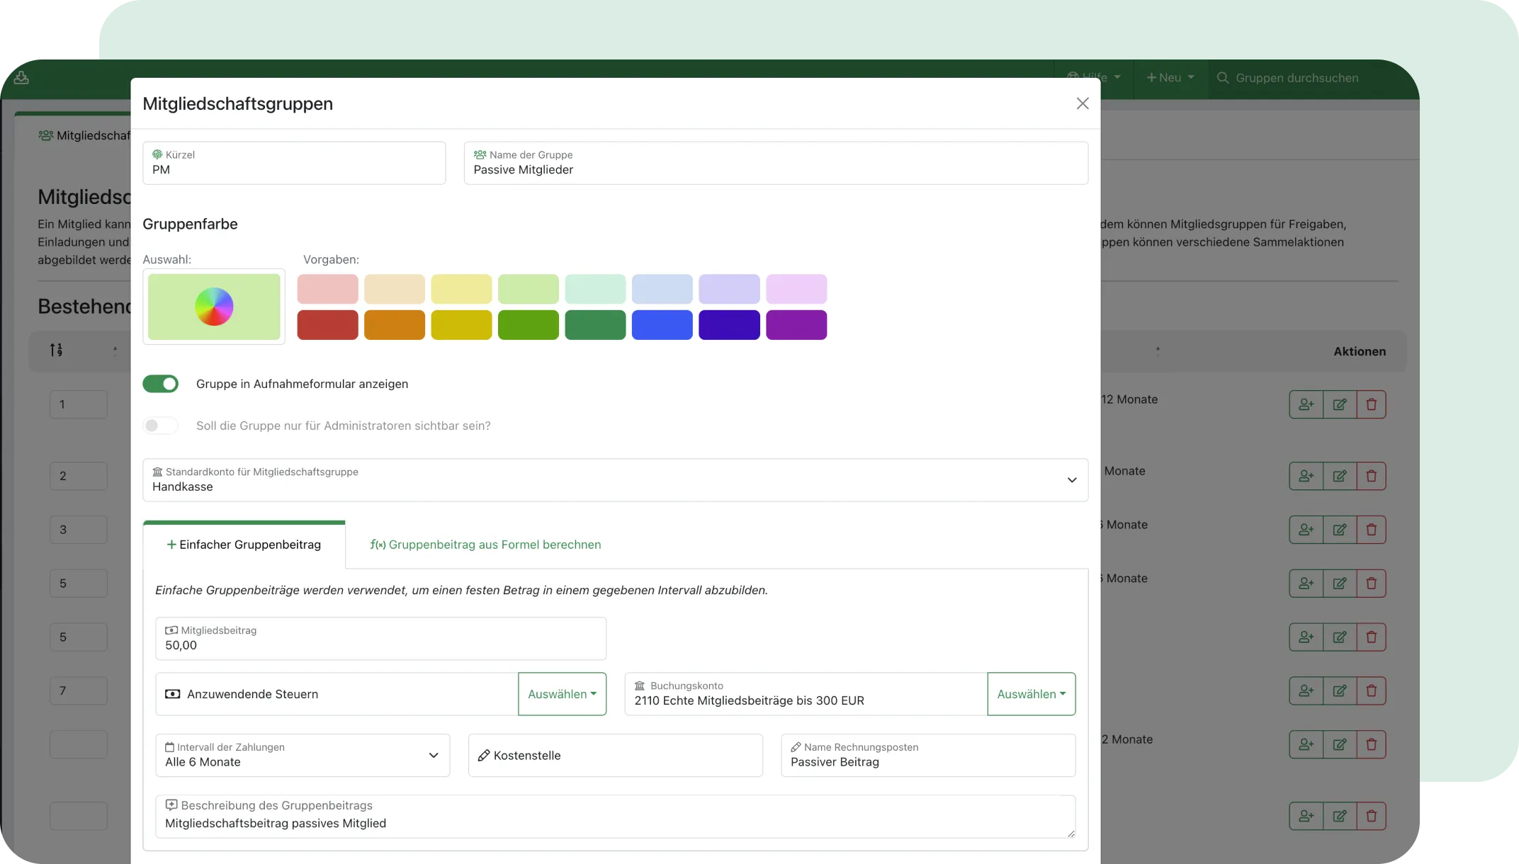Pick the light pink-violet preset color
Viewport: 1519px width, 864px height.
point(796,289)
